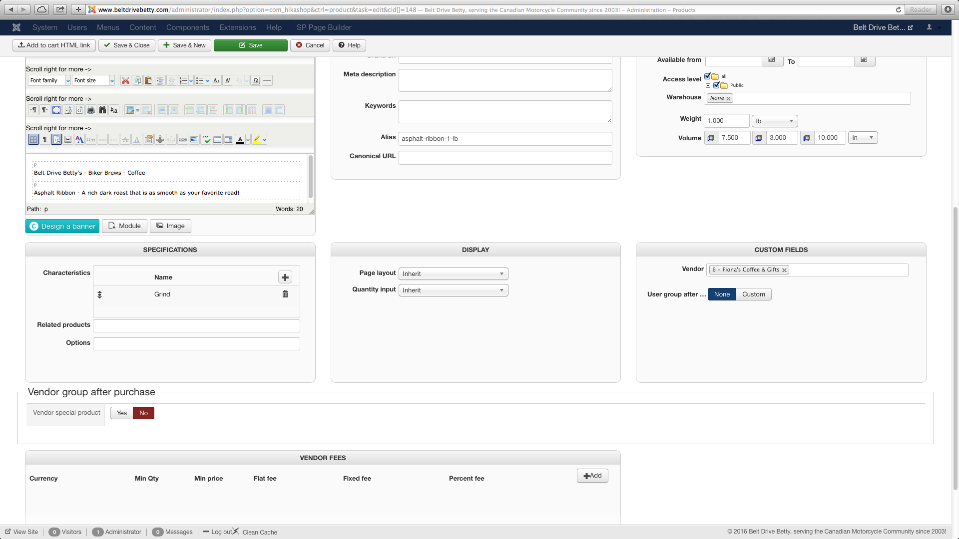This screenshot has width=959, height=539.
Task: Click the Save & Close button
Action: pos(127,45)
